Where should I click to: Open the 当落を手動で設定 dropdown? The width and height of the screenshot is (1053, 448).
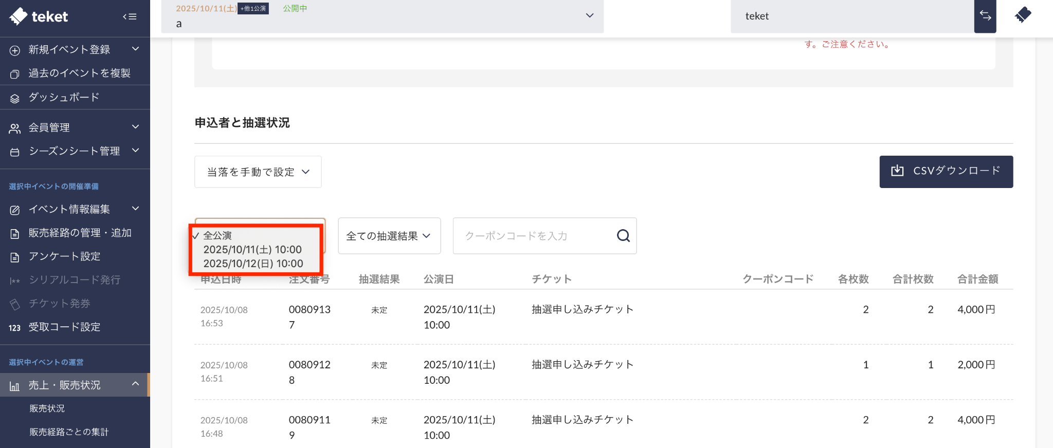coord(258,172)
